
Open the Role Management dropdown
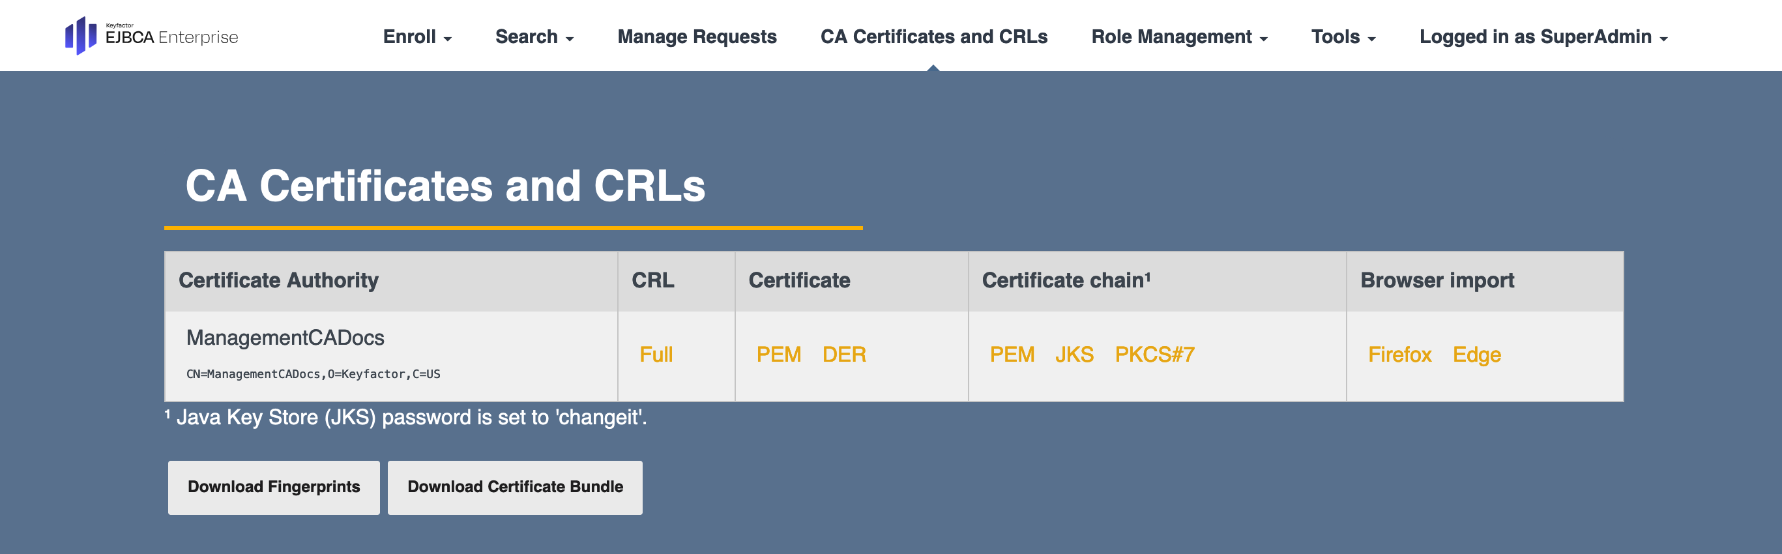coord(1178,36)
